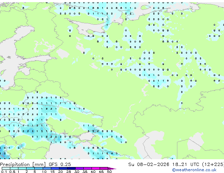This screenshot has width=224, height=173.
Task: Click the '[mm]' unit label
Action: 39,165
